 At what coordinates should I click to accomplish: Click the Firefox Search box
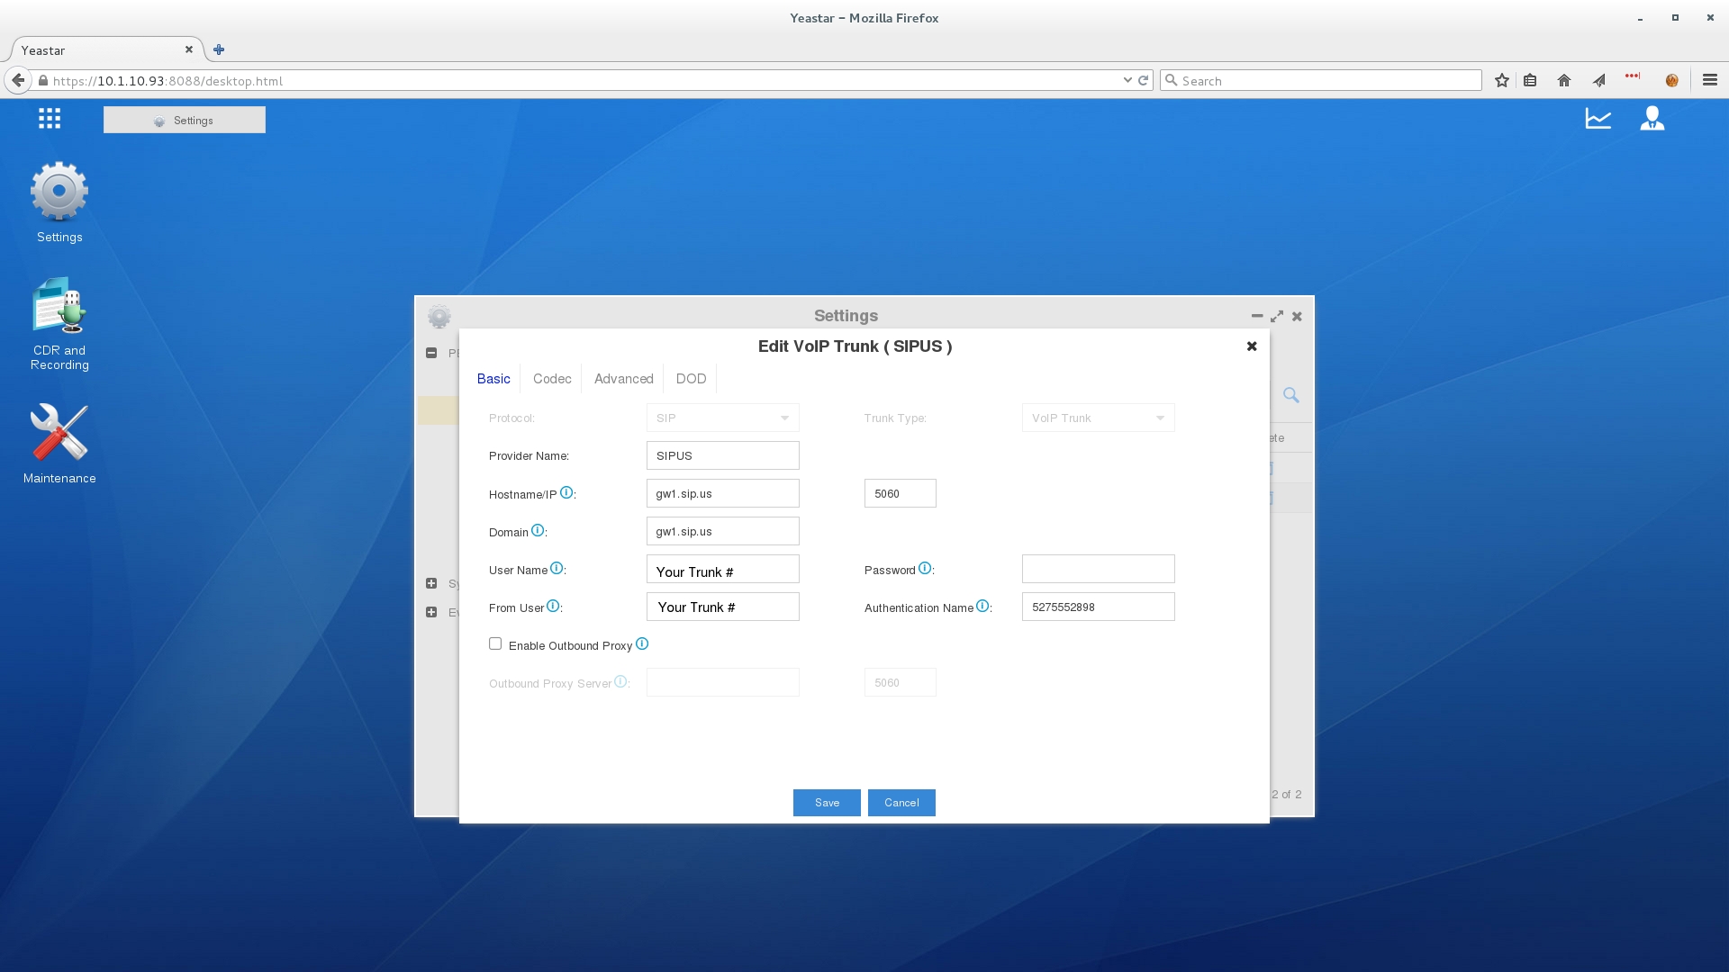pos(1320,80)
